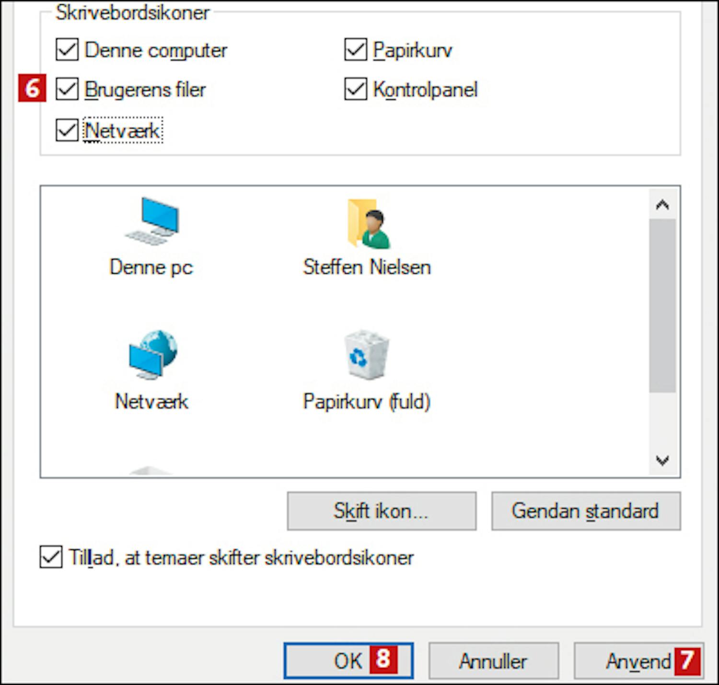
Task: Apply changes with the Anvend button
Action: [x=638, y=661]
